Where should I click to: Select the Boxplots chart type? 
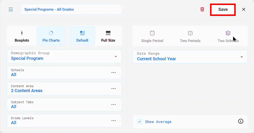[22, 36]
